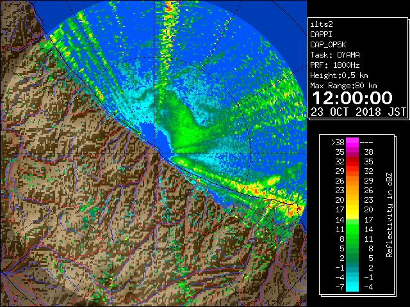The image size is (410, 307).
Task: Pick the red 32 dBZ color band
Action: click(352, 162)
